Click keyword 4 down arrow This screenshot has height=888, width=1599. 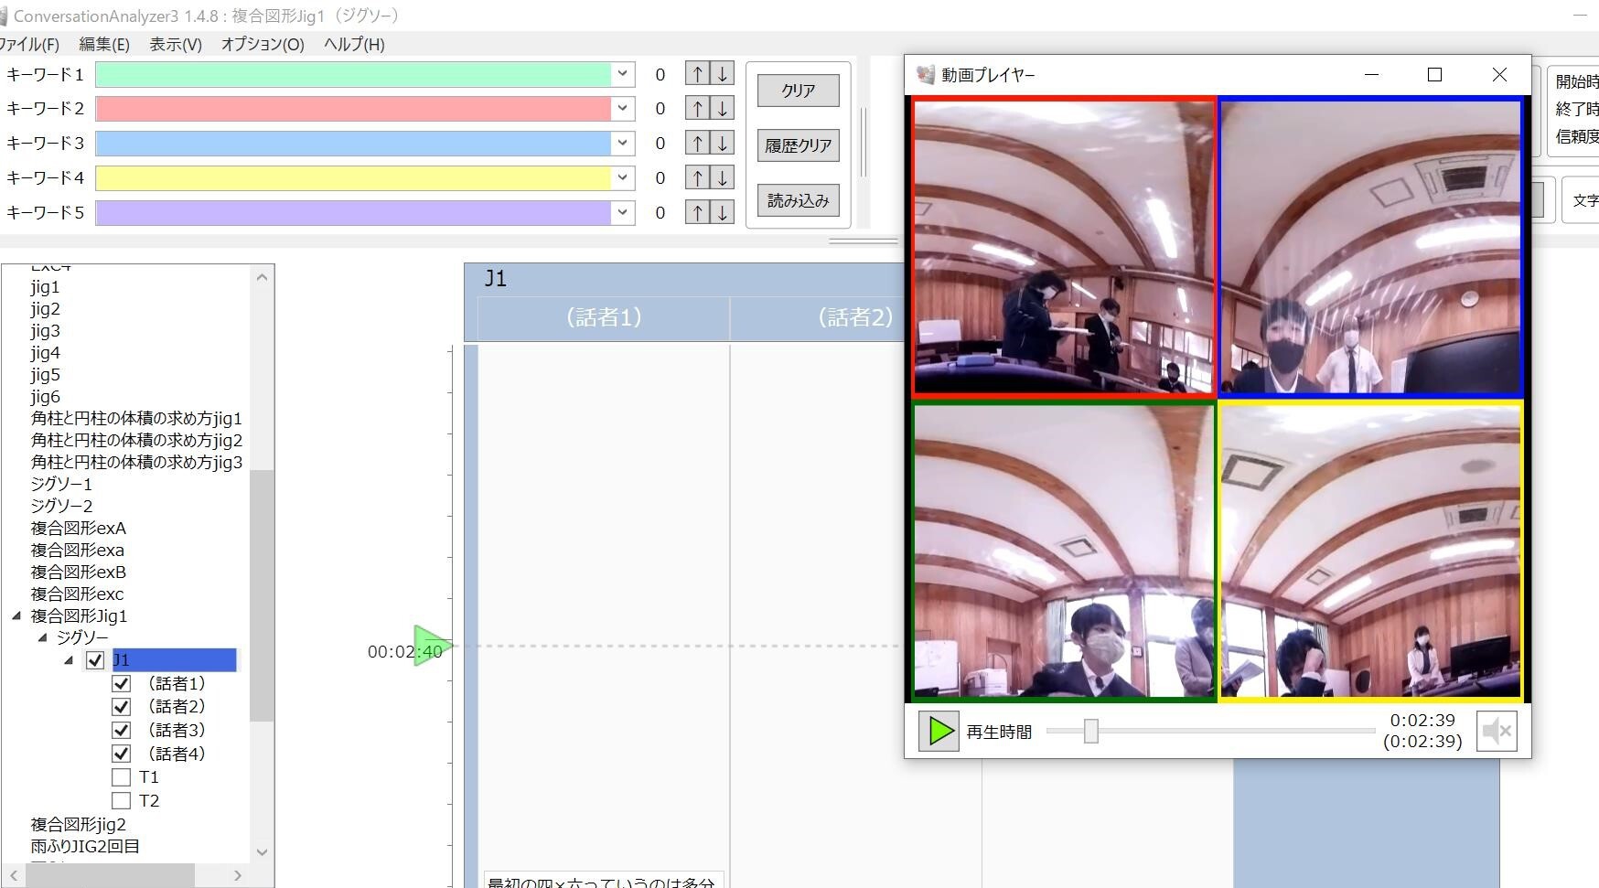(723, 178)
